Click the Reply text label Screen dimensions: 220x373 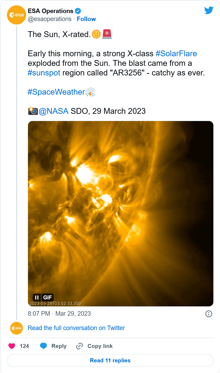[59, 346]
